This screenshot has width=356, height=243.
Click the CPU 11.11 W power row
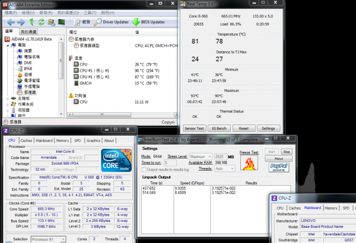111,102
